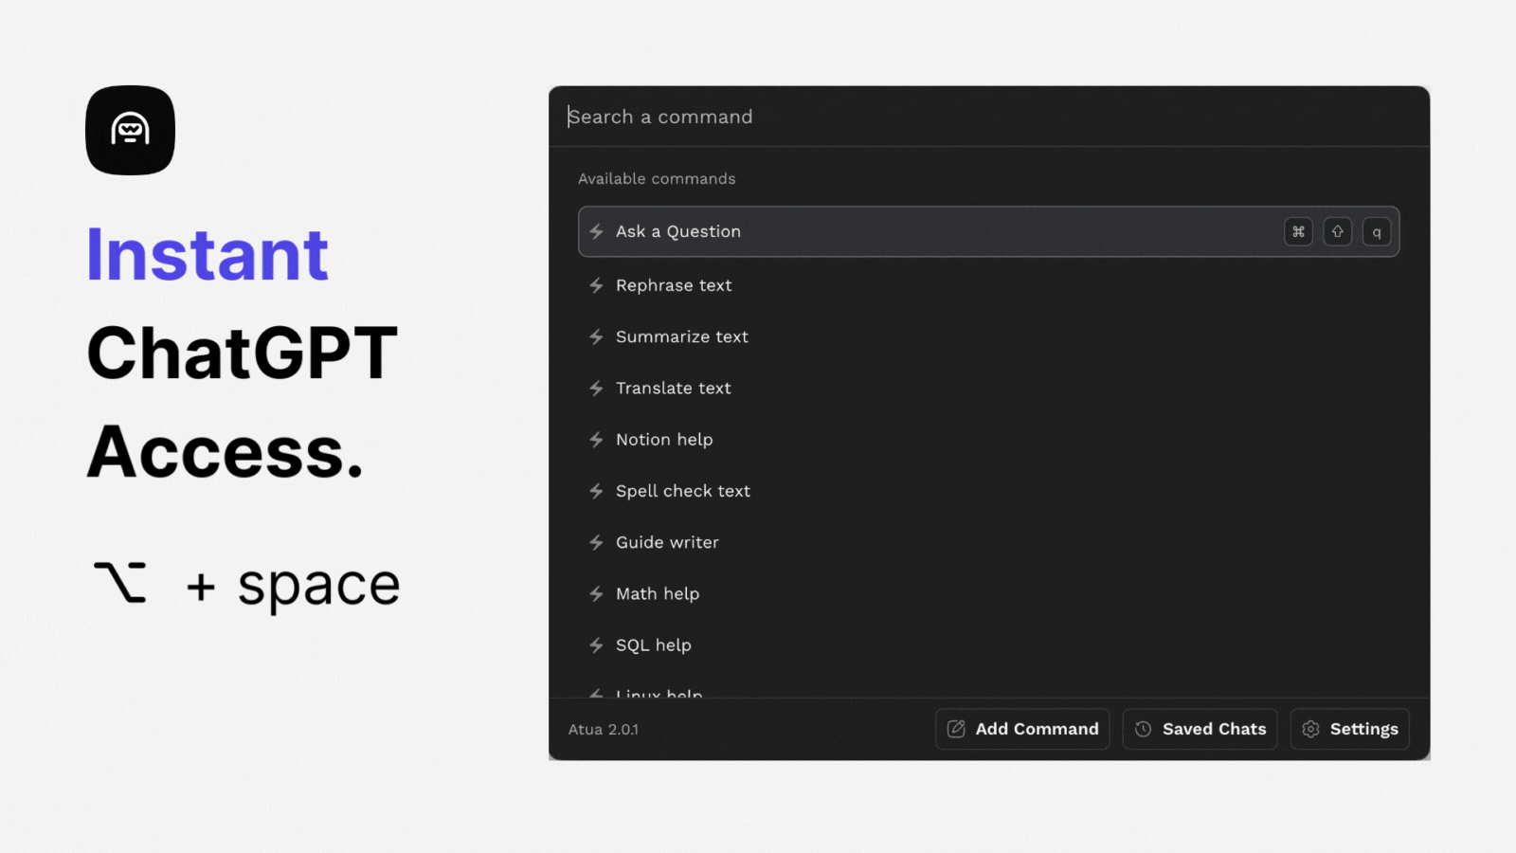Click the Shift key shortcut badge
1516x853 pixels.
click(x=1338, y=231)
